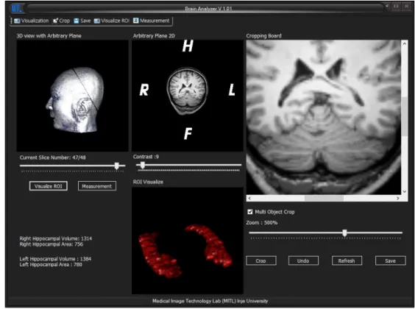Click the 'Brain Analyzer V 1.01' window title
Screen dimensions: 415x309
208,9
